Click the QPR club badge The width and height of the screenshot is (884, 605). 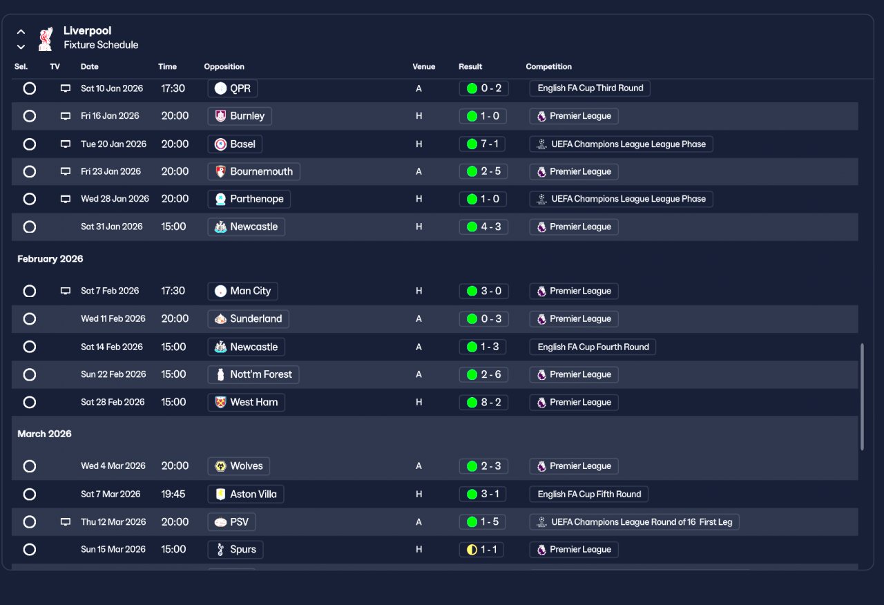220,88
